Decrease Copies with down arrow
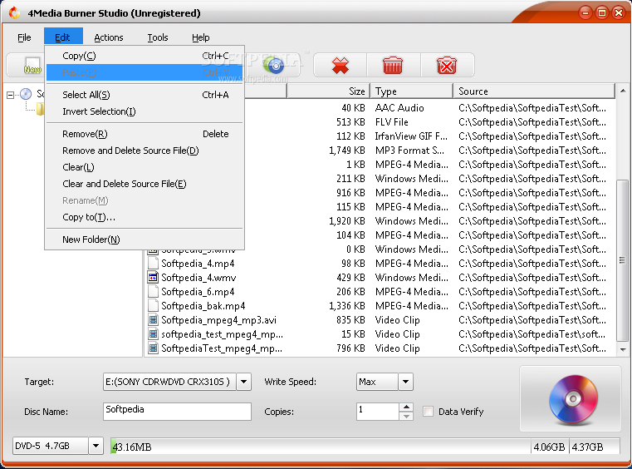632x469 pixels. pos(407,416)
